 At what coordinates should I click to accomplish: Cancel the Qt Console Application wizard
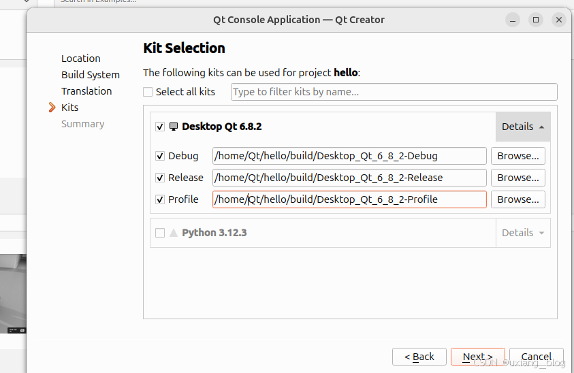[x=537, y=357]
